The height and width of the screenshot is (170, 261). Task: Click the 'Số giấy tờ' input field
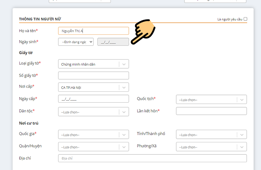pyautogui.click(x=93, y=75)
